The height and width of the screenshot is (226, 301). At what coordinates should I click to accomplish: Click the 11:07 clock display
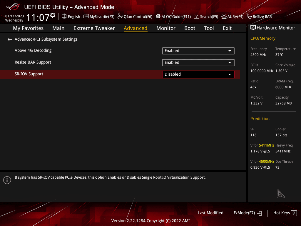(38, 17)
